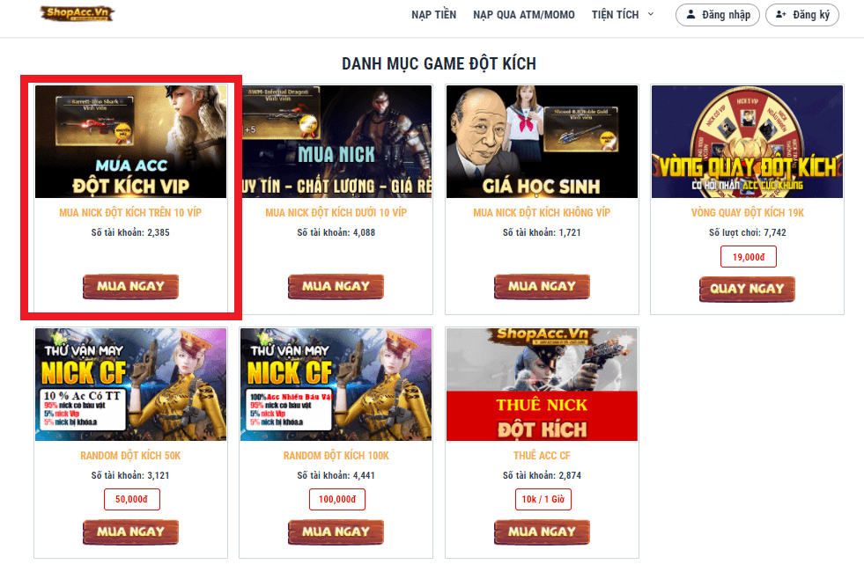The height and width of the screenshot is (565, 864).
Task: Click the QUAY NGAY button
Action: click(x=747, y=289)
